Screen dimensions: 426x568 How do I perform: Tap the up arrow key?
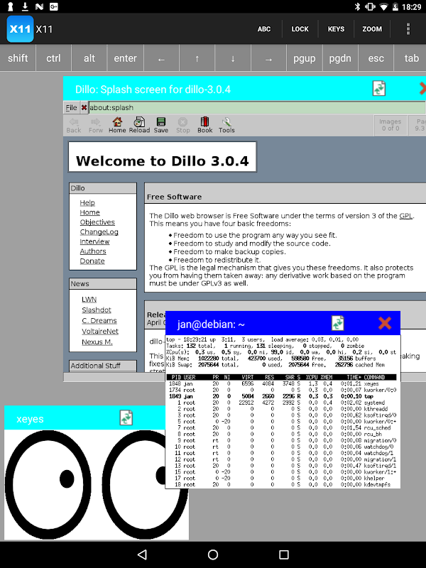[x=197, y=59]
